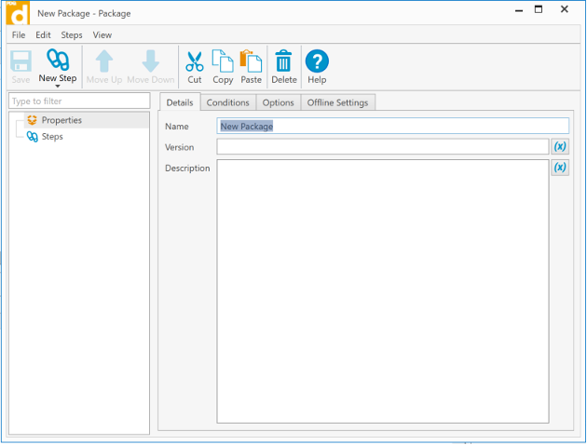The height and width of the screenshot is (445, 587).
Task: Open the Steps menu
Action: tap(72, 35)
